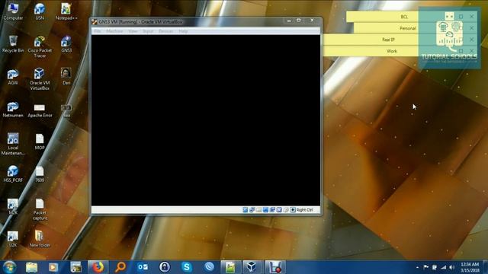Screen dimensions: 488x274
Task: Select the AGW desktop shortcut
Action: 13,76
